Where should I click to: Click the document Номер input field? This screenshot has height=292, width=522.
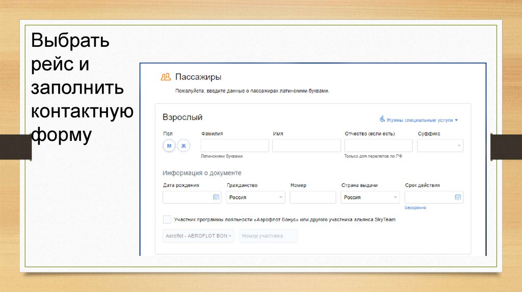point(313,197)
